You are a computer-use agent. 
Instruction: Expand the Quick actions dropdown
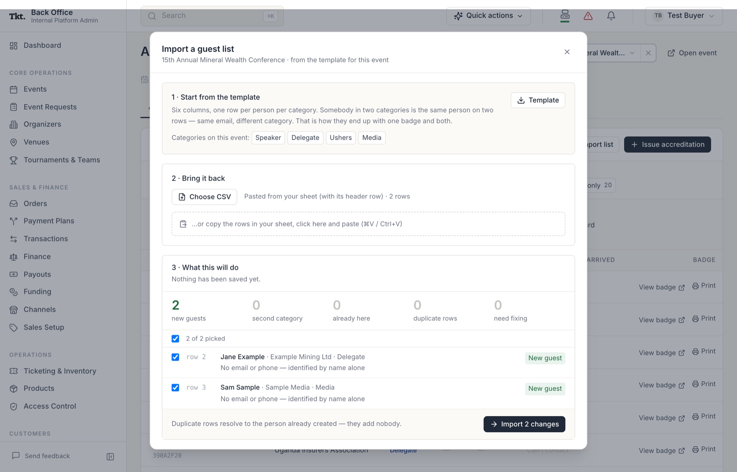488,16
